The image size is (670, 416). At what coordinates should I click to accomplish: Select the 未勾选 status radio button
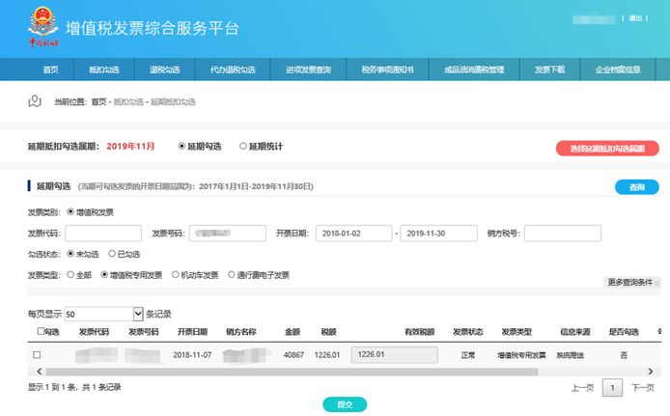(70, 254)
